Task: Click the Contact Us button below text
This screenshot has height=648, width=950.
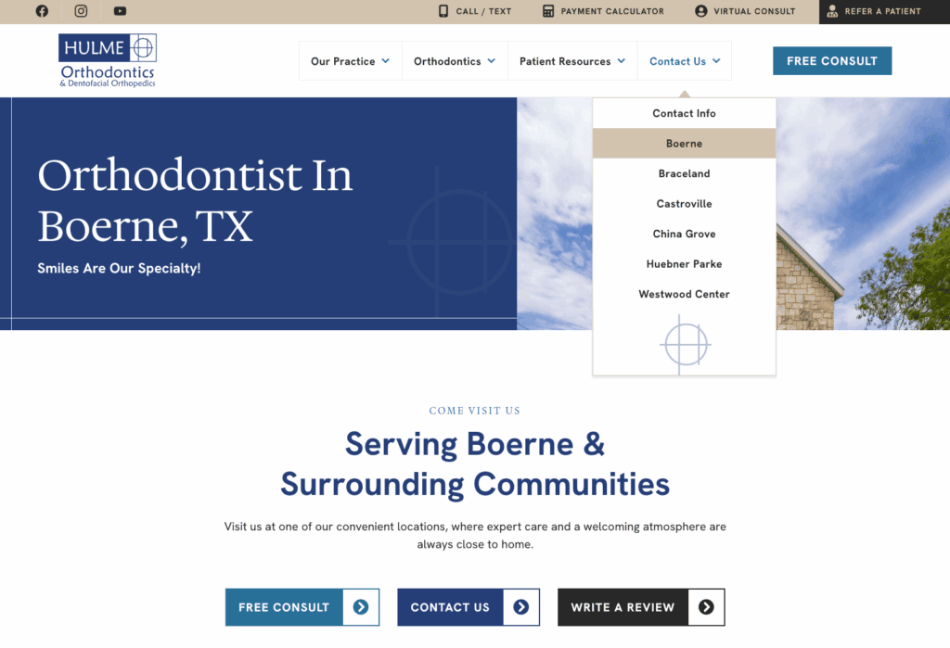Action: click(469, 607)
